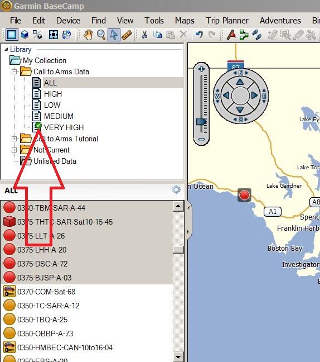Viewport: 320px width, 362px height.
Task: Select the New Route tool
Action: pyautogui.click(x=244, y=35)
